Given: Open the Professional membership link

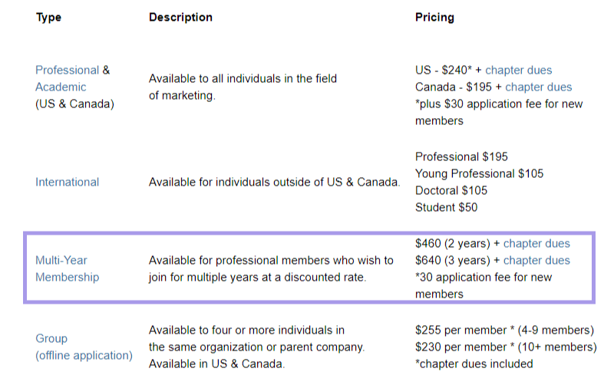Looking at the screenshot, I should tap(67, 70).
